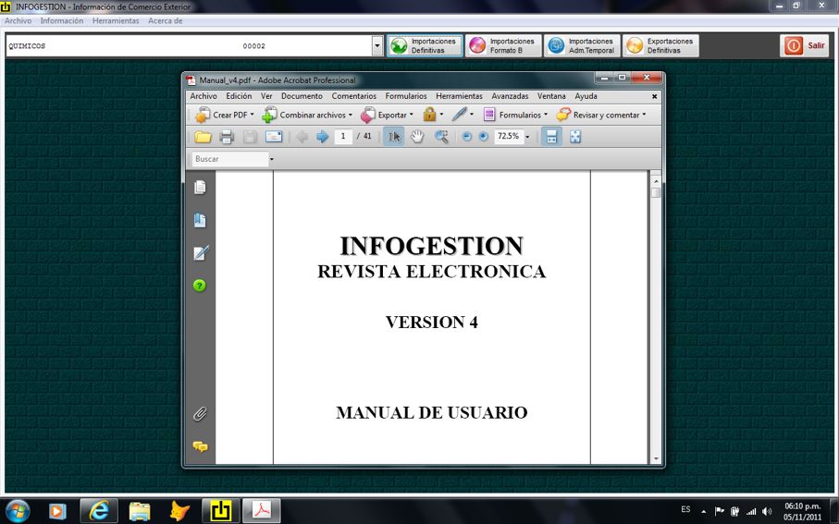Open the Attachments paperclip panel

point(199,414)
